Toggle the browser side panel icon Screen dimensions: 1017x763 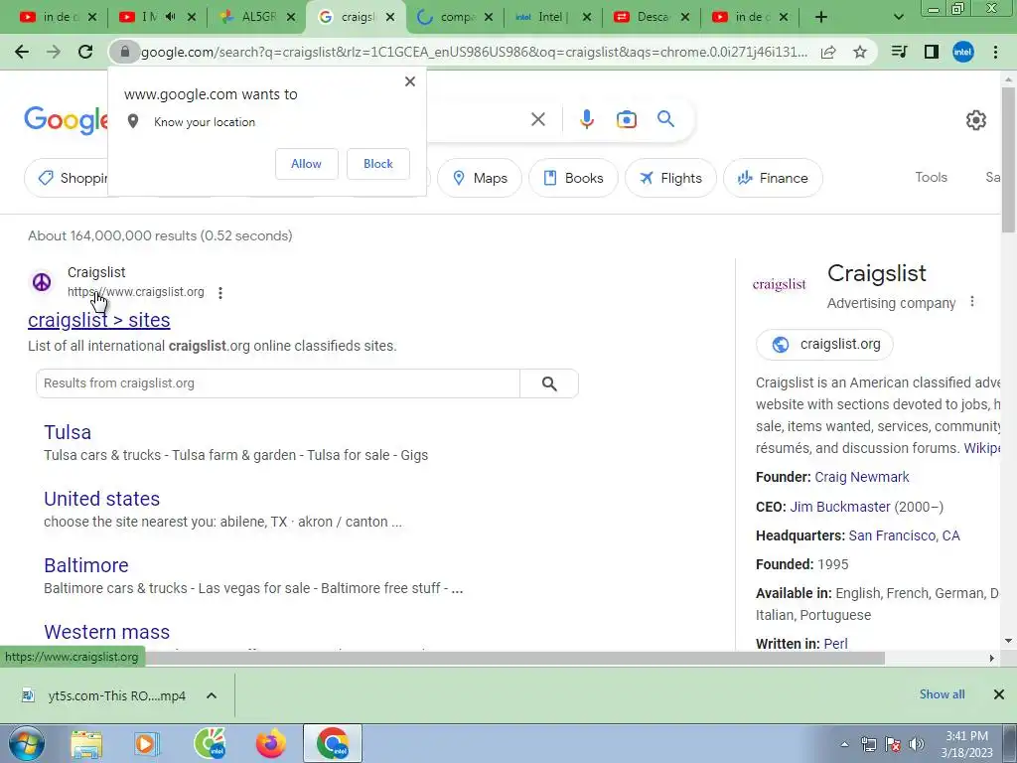point(932,52)
